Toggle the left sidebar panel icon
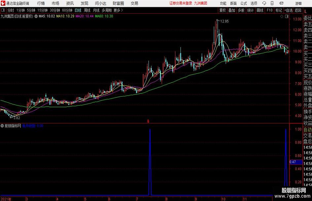The width and height of the screenshot is (312, 201). click(x=3, y=10)
